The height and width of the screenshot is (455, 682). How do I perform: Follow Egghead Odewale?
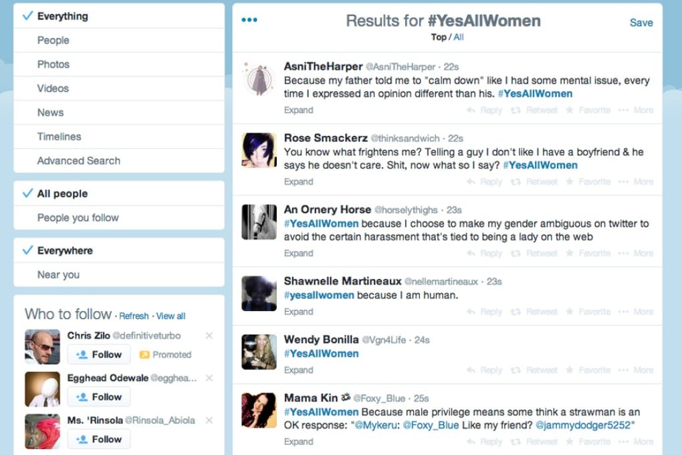point(99,397)
